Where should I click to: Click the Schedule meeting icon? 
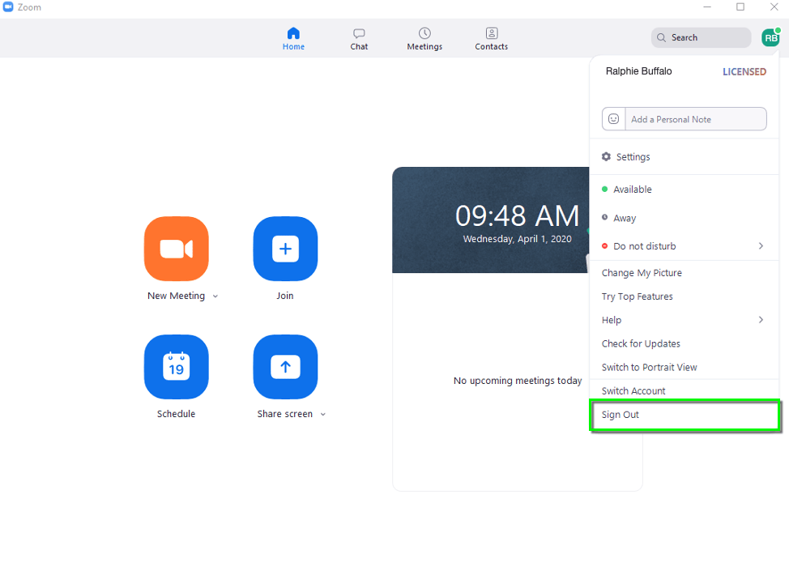tap(176, 367)
